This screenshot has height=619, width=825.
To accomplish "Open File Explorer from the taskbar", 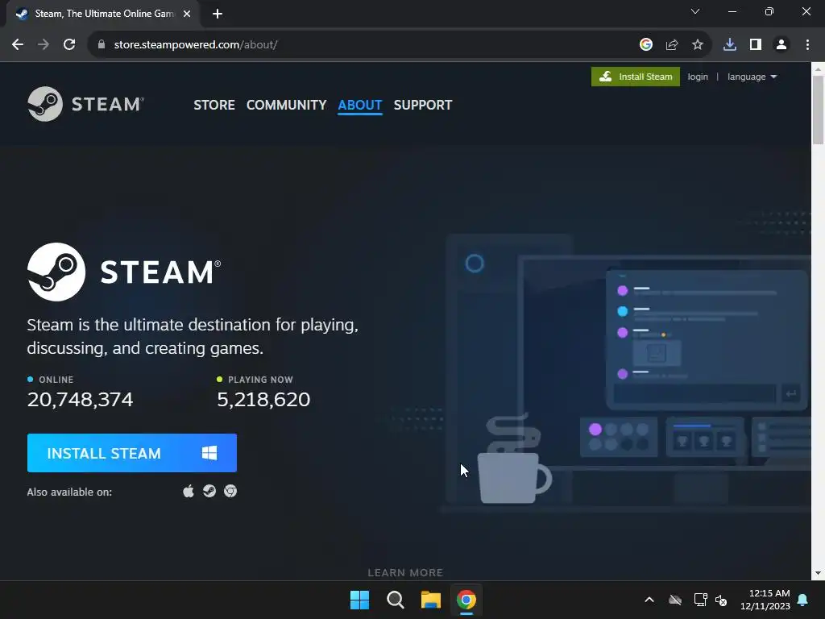I will click(430, 600).
